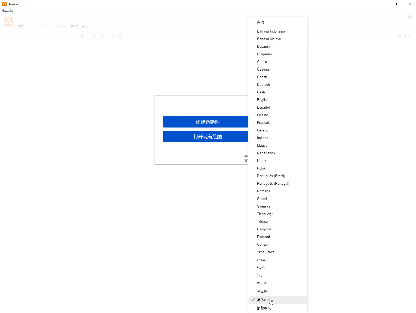416x313 pixels.
Task: Click the insert plus icon
Action: [x=166, y=35]
